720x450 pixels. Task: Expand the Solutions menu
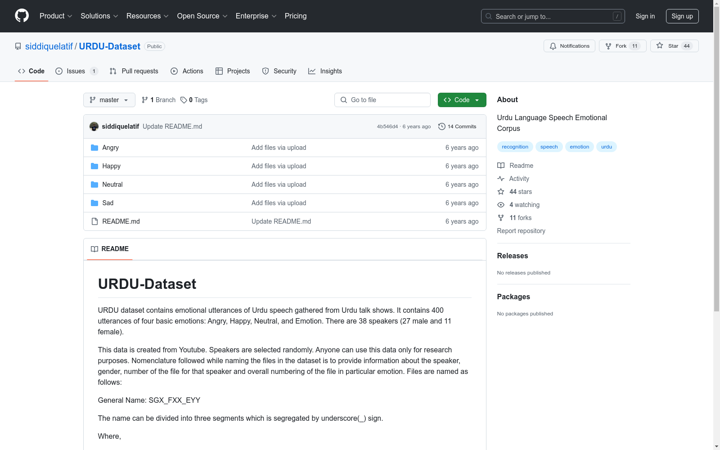click(99, 16)
